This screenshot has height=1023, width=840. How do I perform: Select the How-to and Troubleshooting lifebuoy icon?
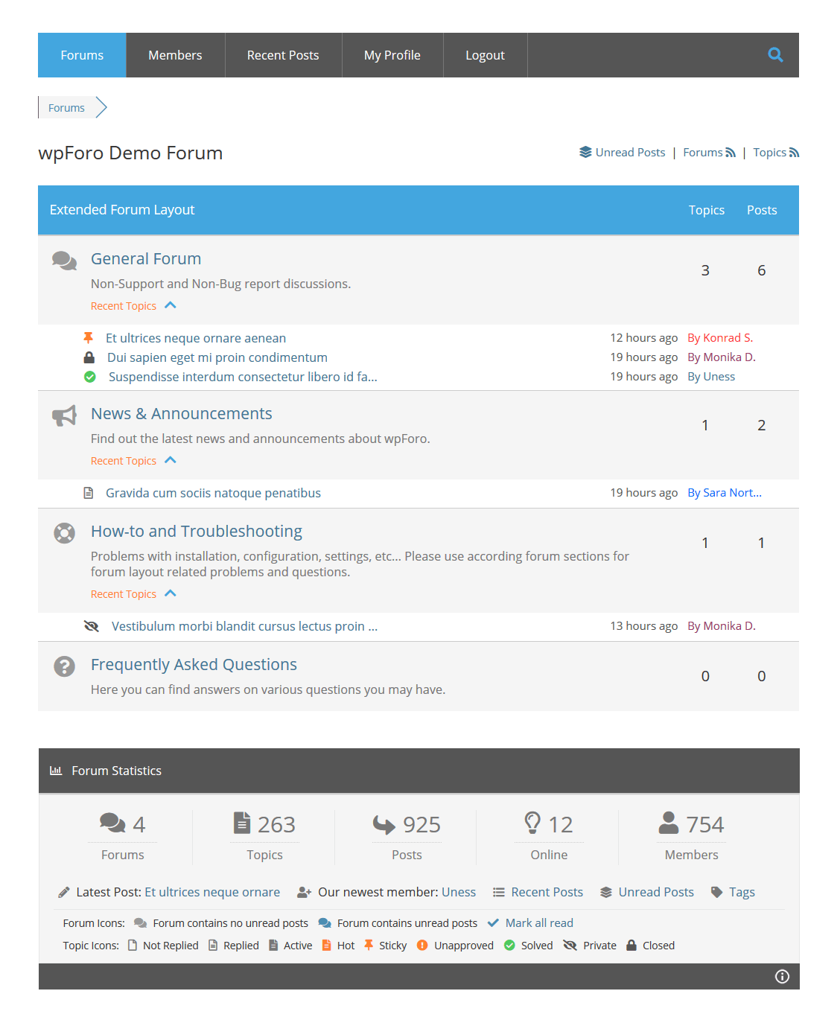point(64,533)
